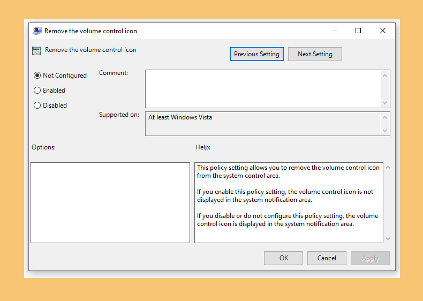Click the 'Supported on:' label
Image resolution: width=423 pixels, height=301 pixels.
coord(119,115)
